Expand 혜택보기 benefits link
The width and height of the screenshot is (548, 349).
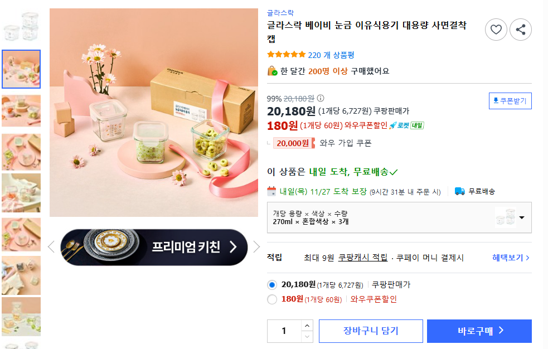pyautogui.click(x=511, y=258)
